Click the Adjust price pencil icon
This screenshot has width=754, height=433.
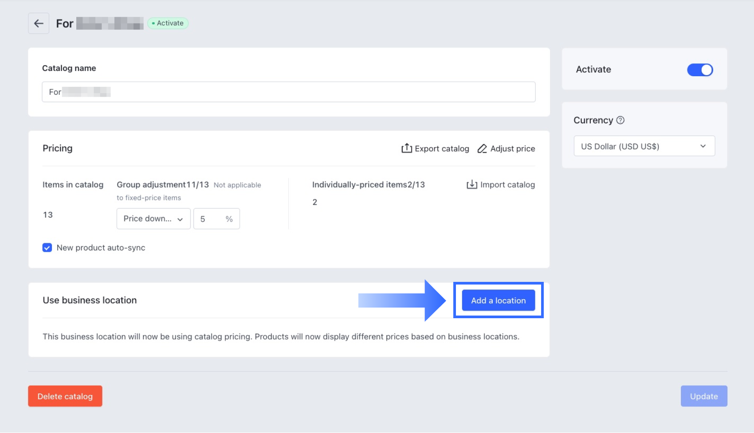click(482, 148)
